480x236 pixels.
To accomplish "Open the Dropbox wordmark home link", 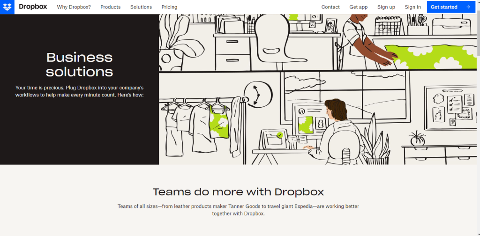I will click(x=33, y=7).
